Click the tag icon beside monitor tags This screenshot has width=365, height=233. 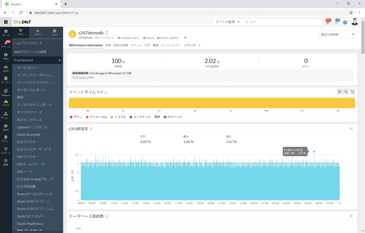tap(185, 38)
